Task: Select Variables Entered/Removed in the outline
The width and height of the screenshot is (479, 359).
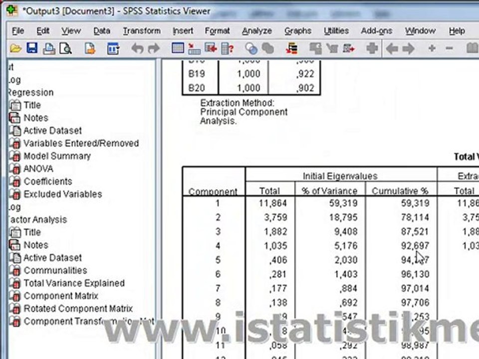Action: pos(81,143)
